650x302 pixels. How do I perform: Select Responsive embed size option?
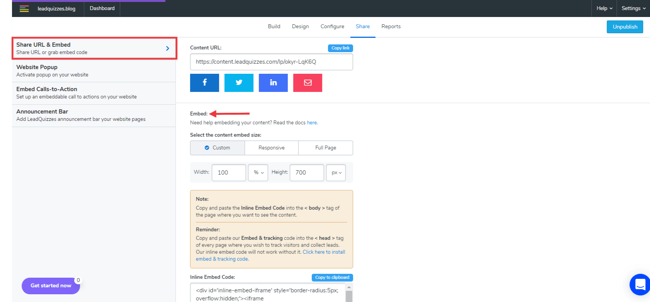point(272,148)
